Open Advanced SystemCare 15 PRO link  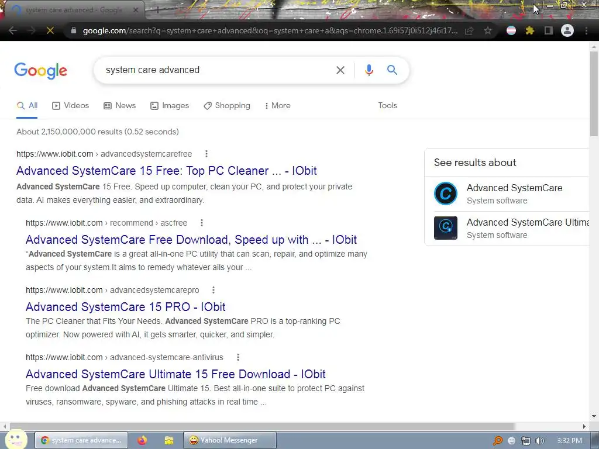[125, 307]
